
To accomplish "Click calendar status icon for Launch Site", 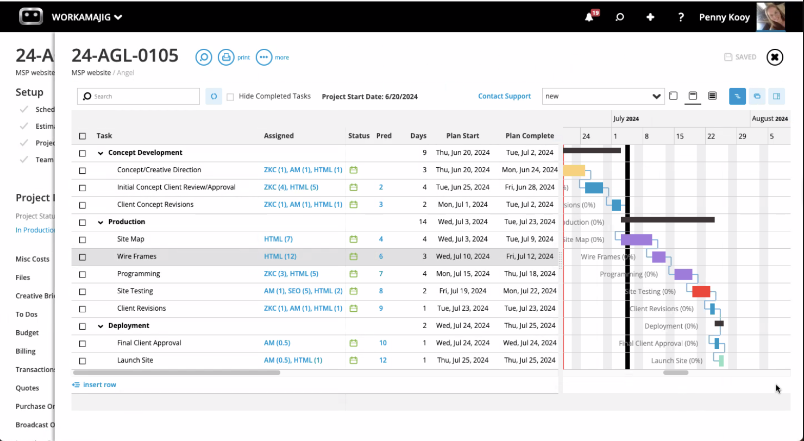I will (x=353, y=360).
